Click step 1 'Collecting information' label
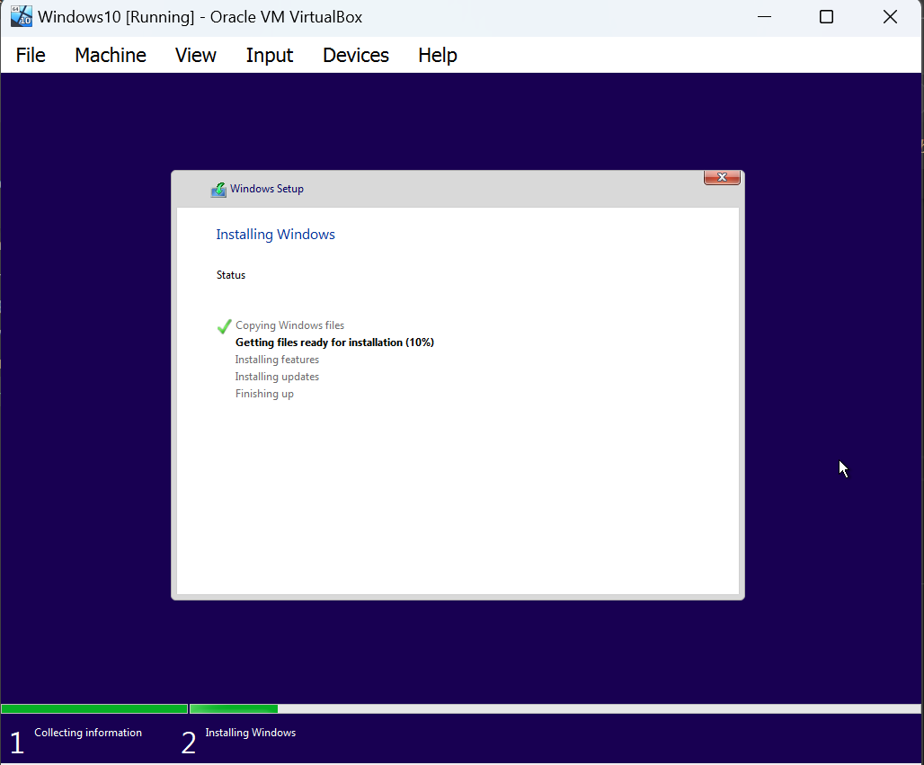Viewport: 924px width, 765px height. tap(88, 733)
